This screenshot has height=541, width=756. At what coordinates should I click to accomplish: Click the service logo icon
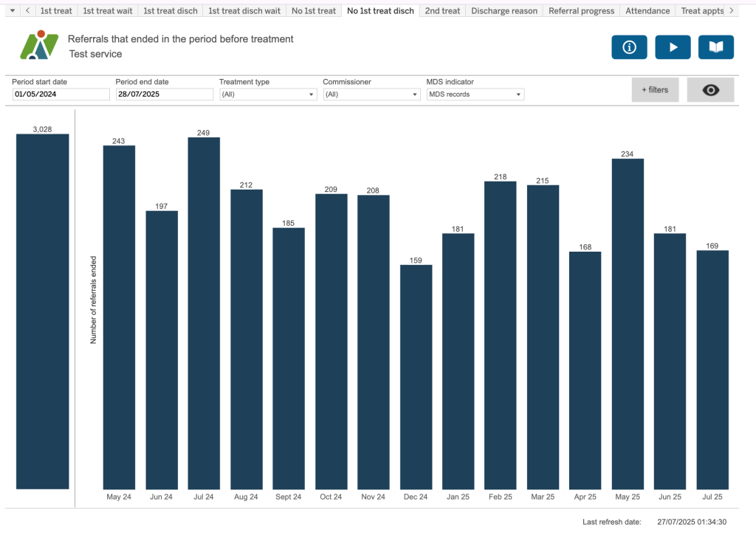[39, 46]
